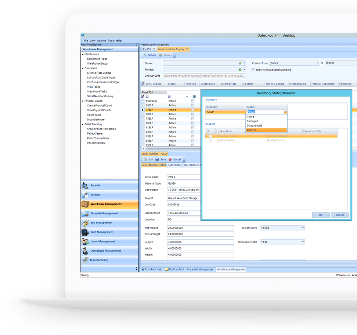Open the Tools menu

coord(111,40)
